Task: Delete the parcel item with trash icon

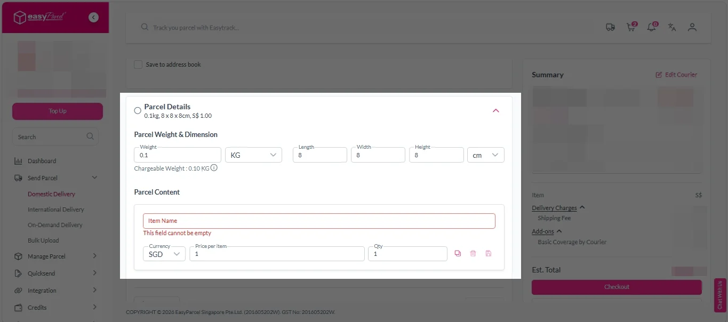Action: 473,254
